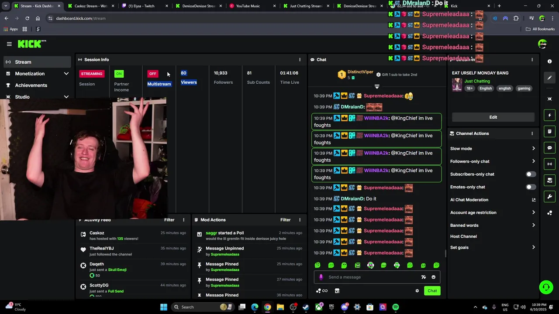Toggle the Partner Income ON badge
Screen dimensions: 559x314
tap(119, 74)
